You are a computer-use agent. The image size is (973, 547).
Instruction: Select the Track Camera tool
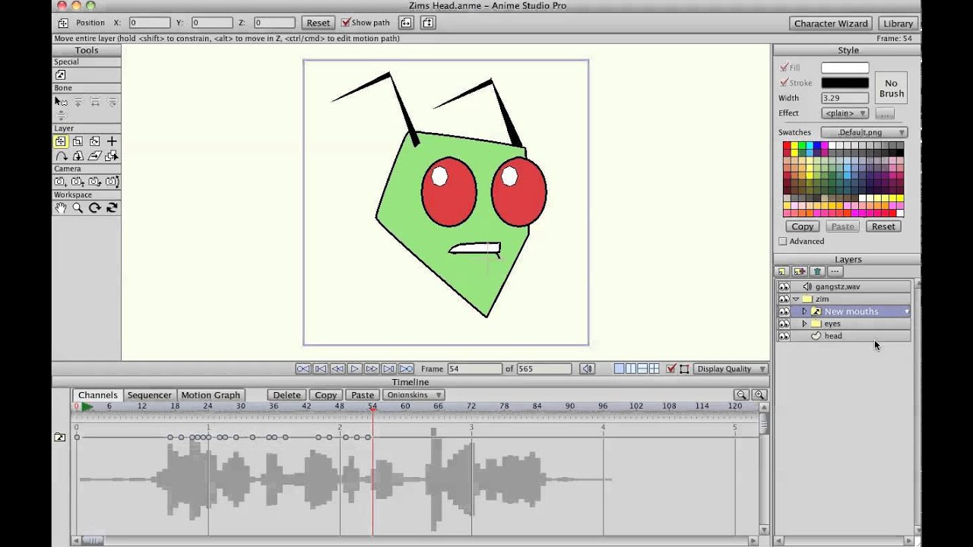[61, 182]
